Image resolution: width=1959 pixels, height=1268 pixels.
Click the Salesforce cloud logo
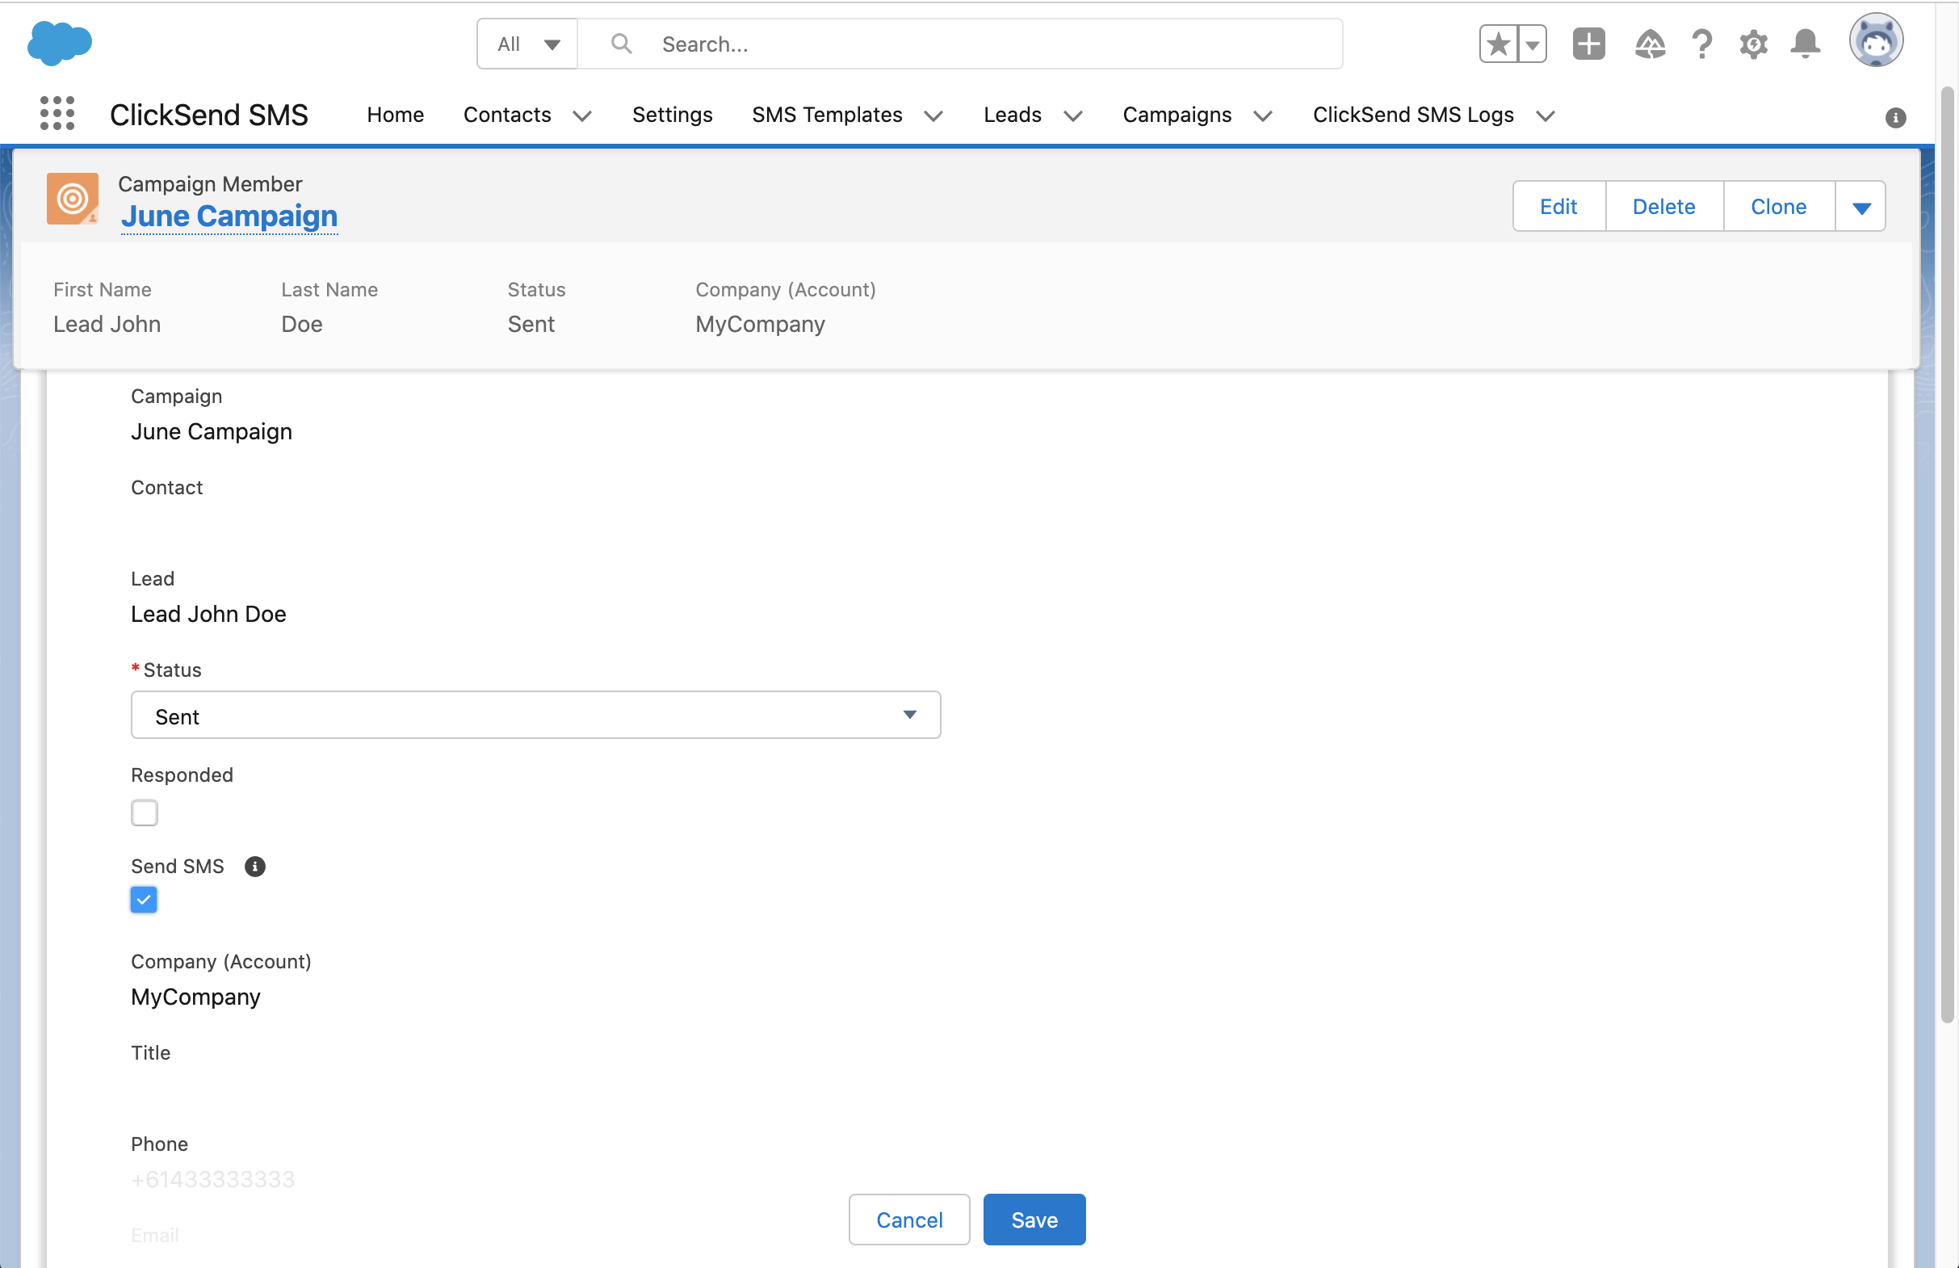pos(59,43)
